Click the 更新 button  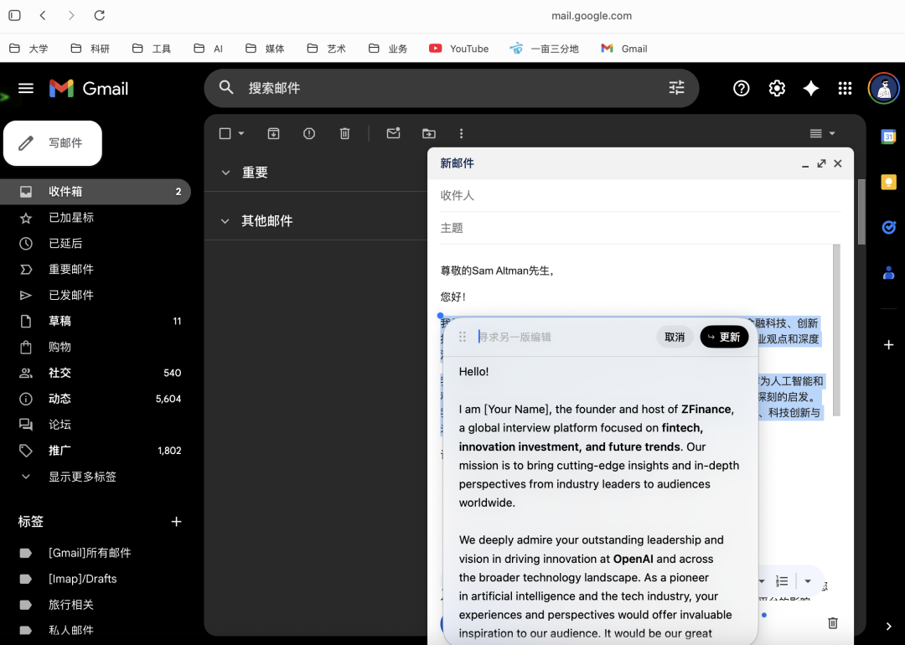pyautogui.click(x=724, y=337)
